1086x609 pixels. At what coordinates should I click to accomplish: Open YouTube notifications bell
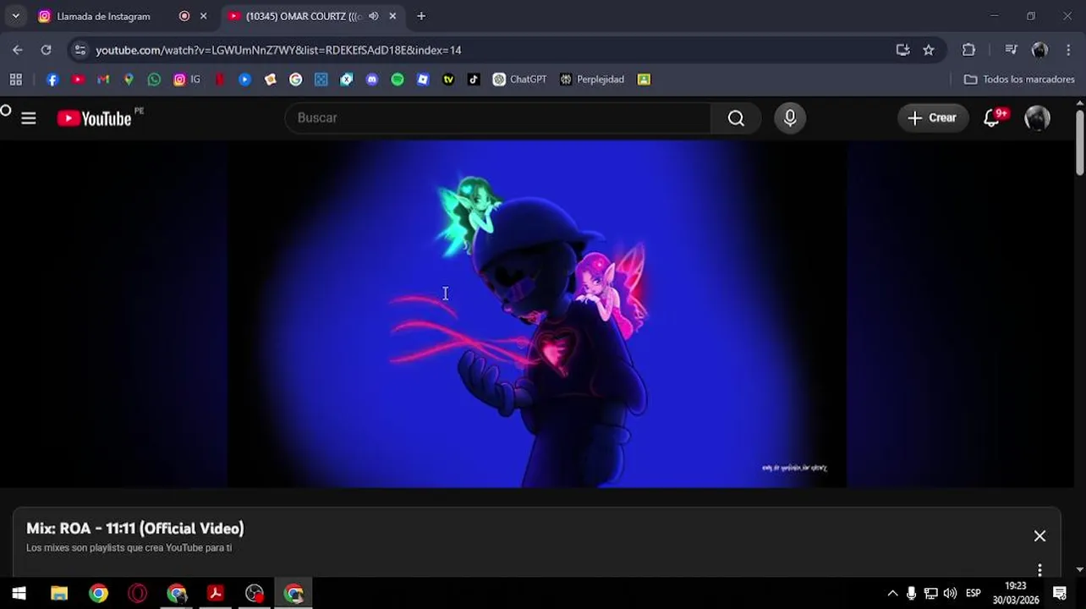tap(992, 118)
